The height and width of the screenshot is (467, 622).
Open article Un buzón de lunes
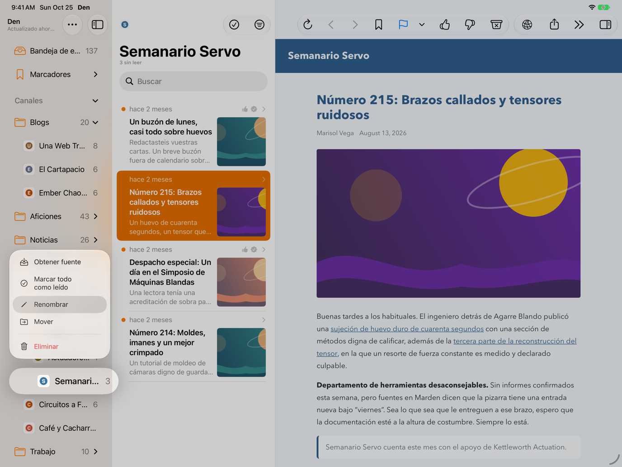[x=193, y=136]
